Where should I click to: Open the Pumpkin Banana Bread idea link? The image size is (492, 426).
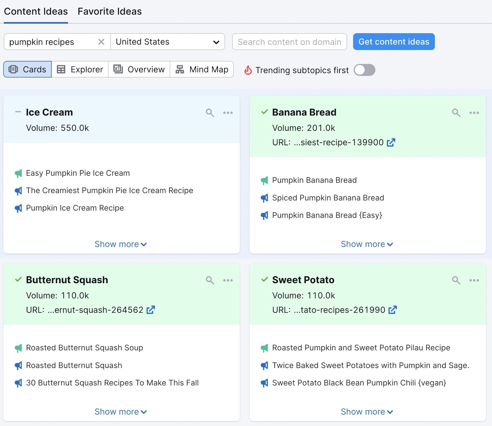pyautogui.click(x=314, y=180)
